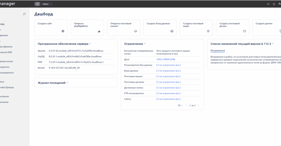The height and width of the screenshot is (146, 281).
Task: Click the Kernel version value
Action: point(64,68)
